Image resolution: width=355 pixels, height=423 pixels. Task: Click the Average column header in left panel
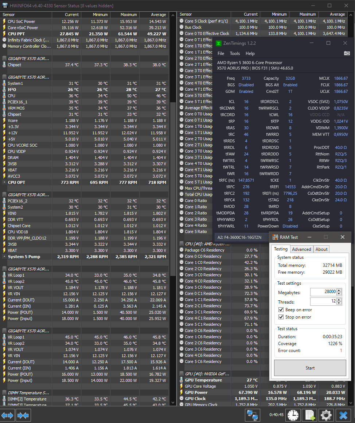tap(154, 15)
